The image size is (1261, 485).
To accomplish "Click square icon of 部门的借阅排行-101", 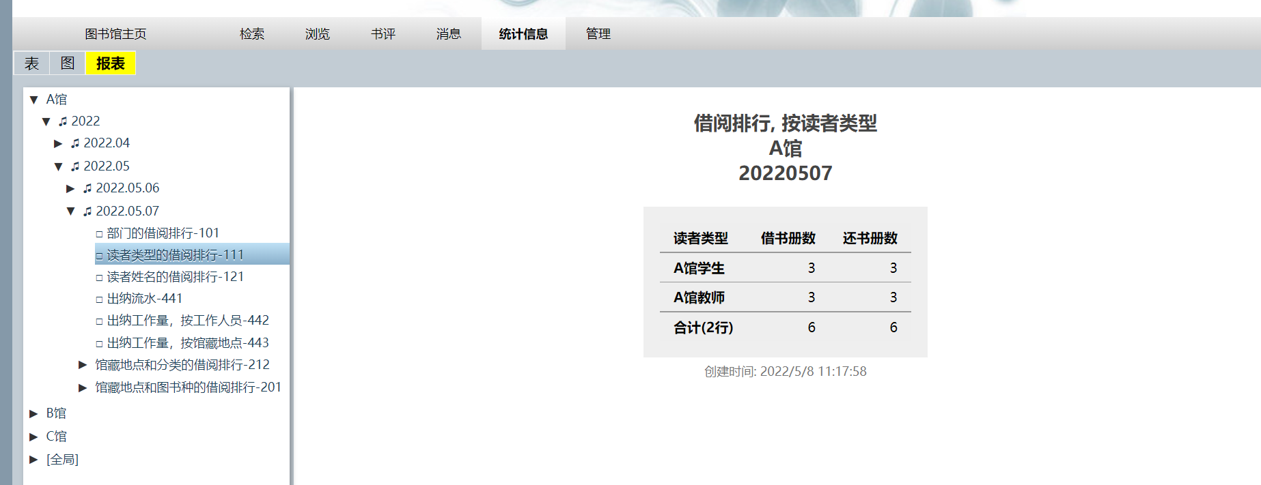I will [x=99, y=234].
